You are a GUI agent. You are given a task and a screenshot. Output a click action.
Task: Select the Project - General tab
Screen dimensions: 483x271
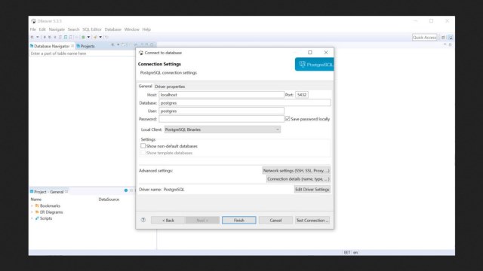48,192
